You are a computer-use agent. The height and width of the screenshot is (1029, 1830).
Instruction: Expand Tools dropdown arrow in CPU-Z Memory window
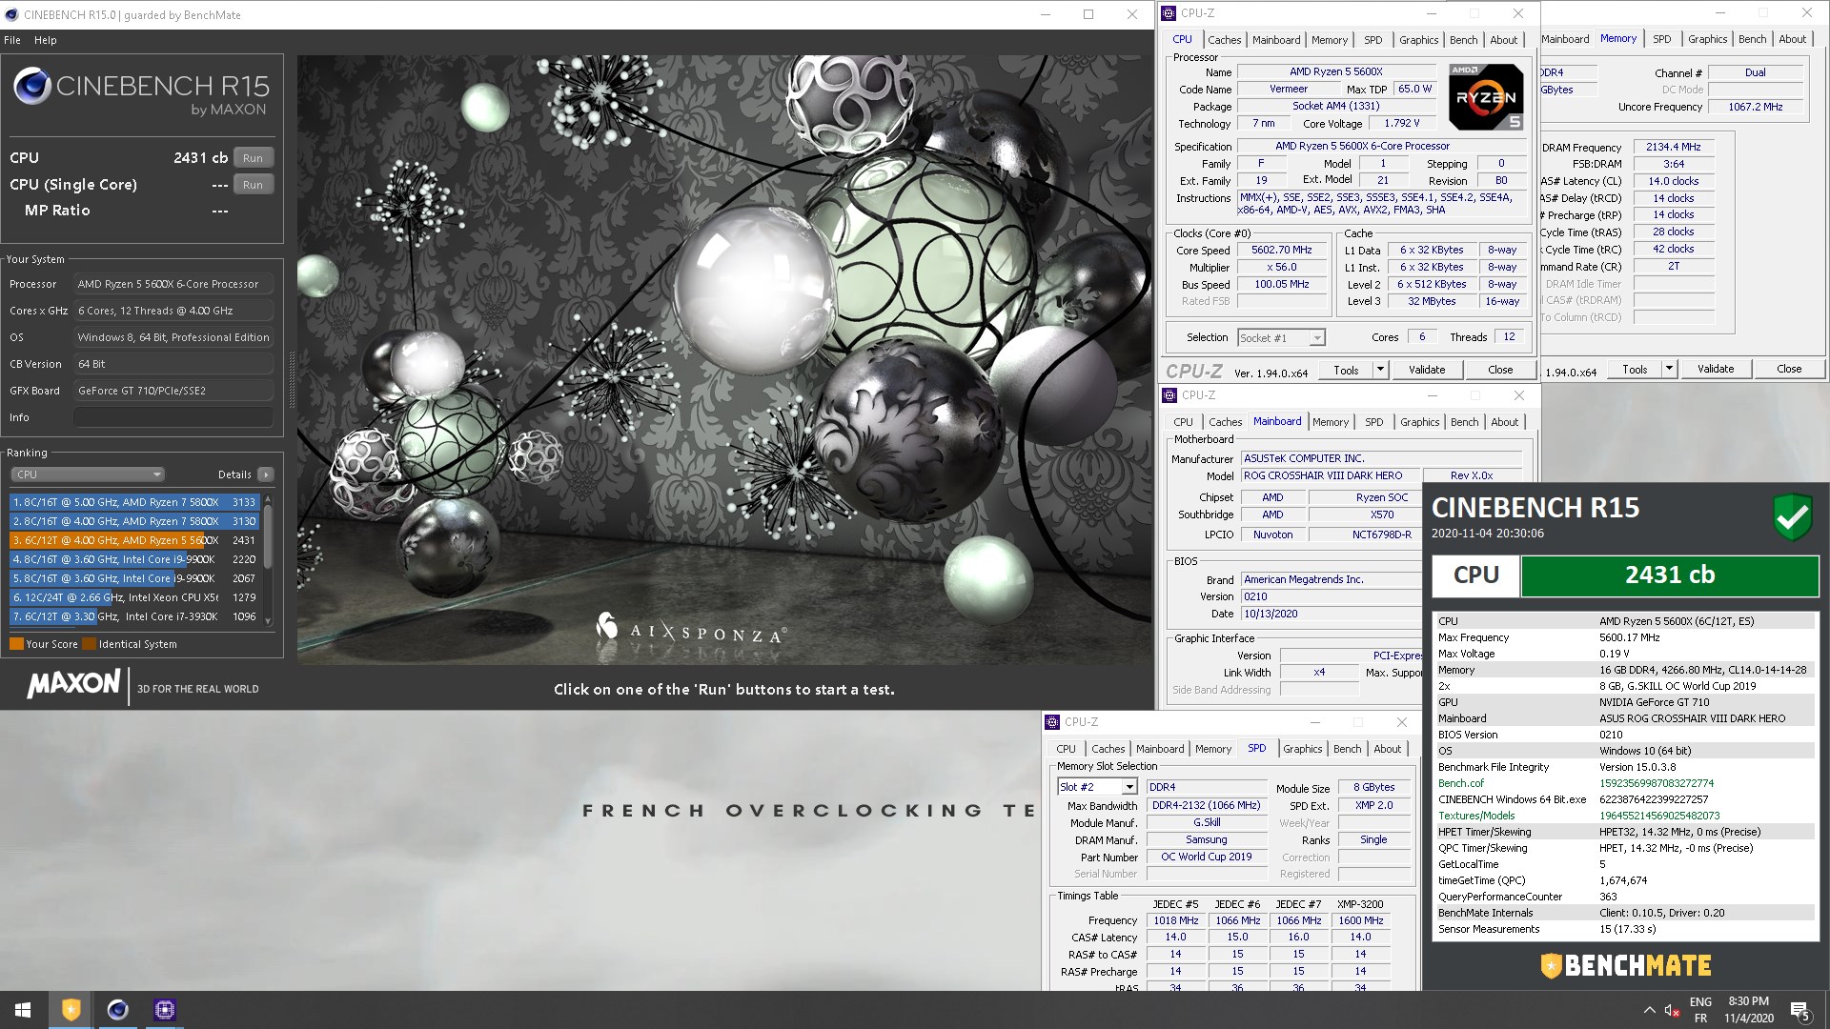(1669, 369)
